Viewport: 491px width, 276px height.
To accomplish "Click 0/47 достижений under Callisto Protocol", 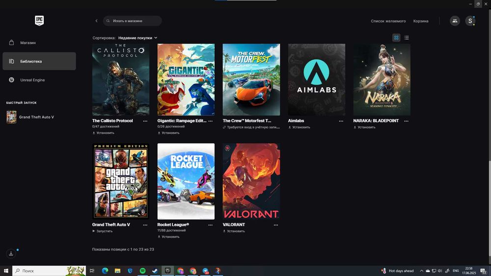I will [x=106, y=126].
